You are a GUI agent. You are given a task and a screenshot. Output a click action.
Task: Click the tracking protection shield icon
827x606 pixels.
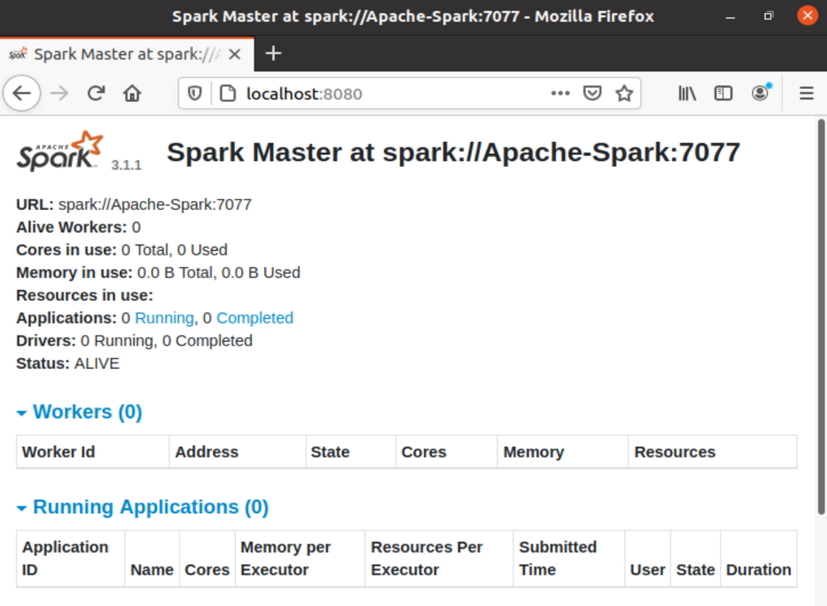(x=195, y=93)
